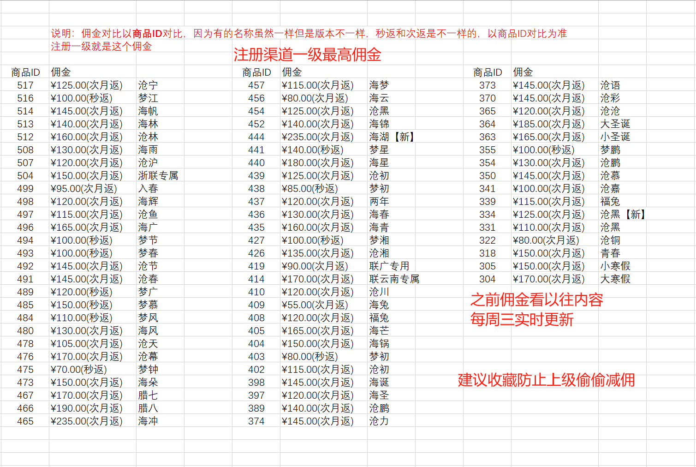Click the name cell 沧川
This screenshot has height=467, width=696.
pos(391,292)
